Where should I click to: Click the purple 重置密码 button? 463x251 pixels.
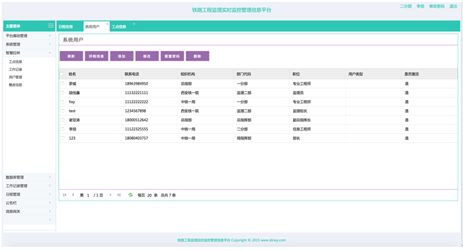click(x=172, y=56)
